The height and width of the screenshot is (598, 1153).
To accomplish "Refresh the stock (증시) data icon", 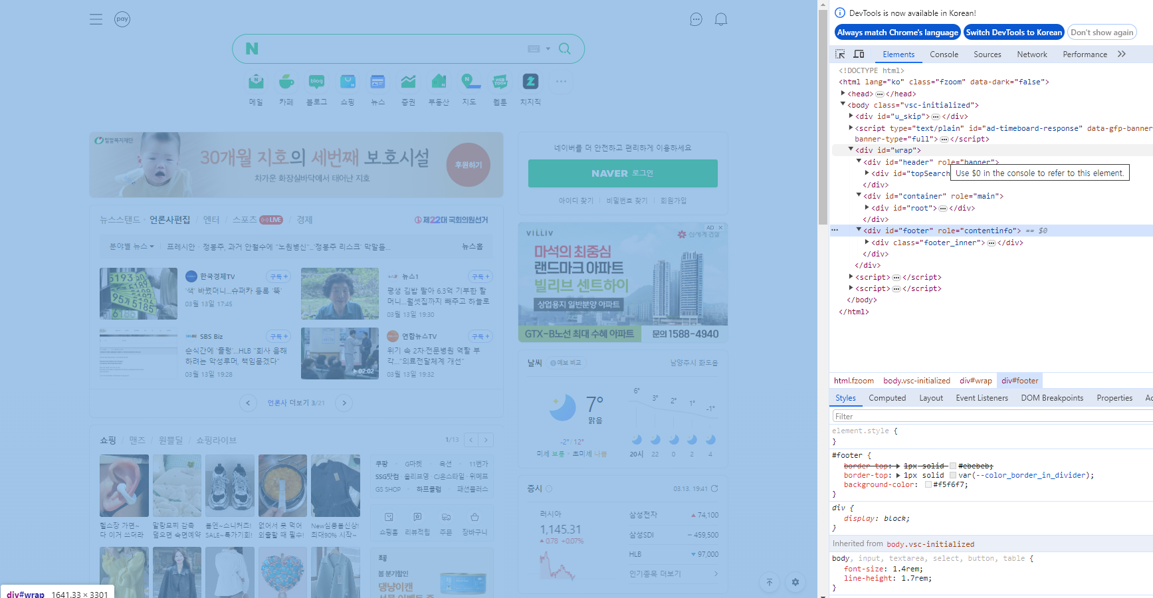I will tap(714, 488).
